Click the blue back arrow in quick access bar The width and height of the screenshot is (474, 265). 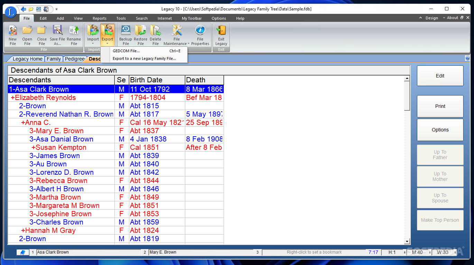click(23, 9)
